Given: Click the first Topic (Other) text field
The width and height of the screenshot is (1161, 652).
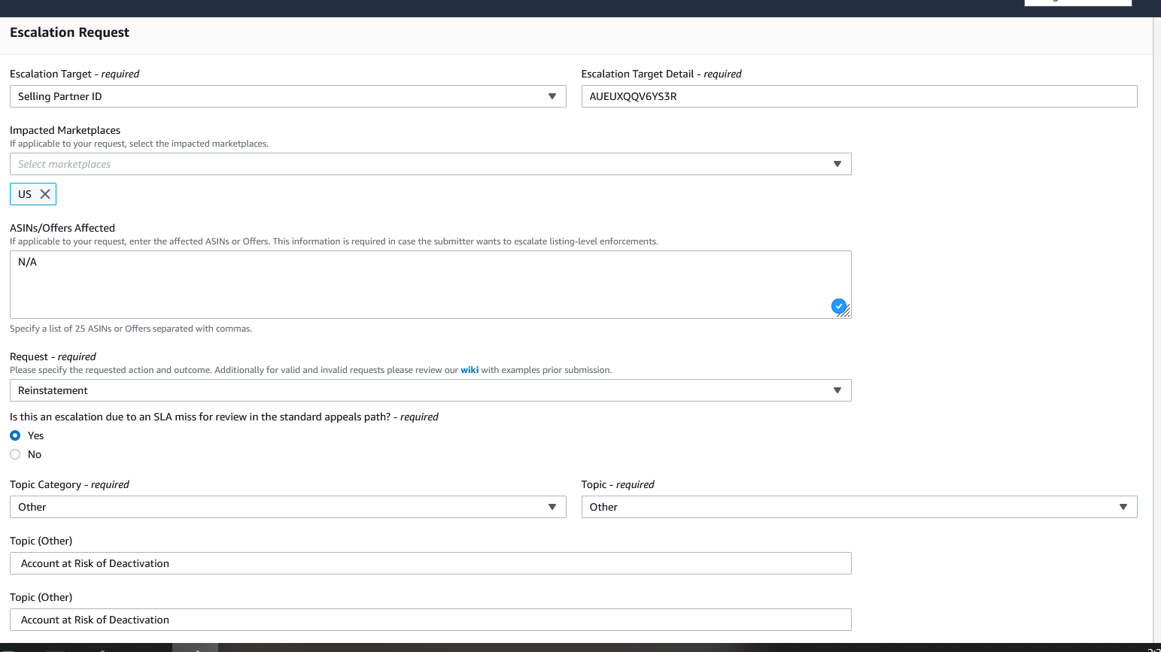Looking at the screenshot, I should click(430, 563).
